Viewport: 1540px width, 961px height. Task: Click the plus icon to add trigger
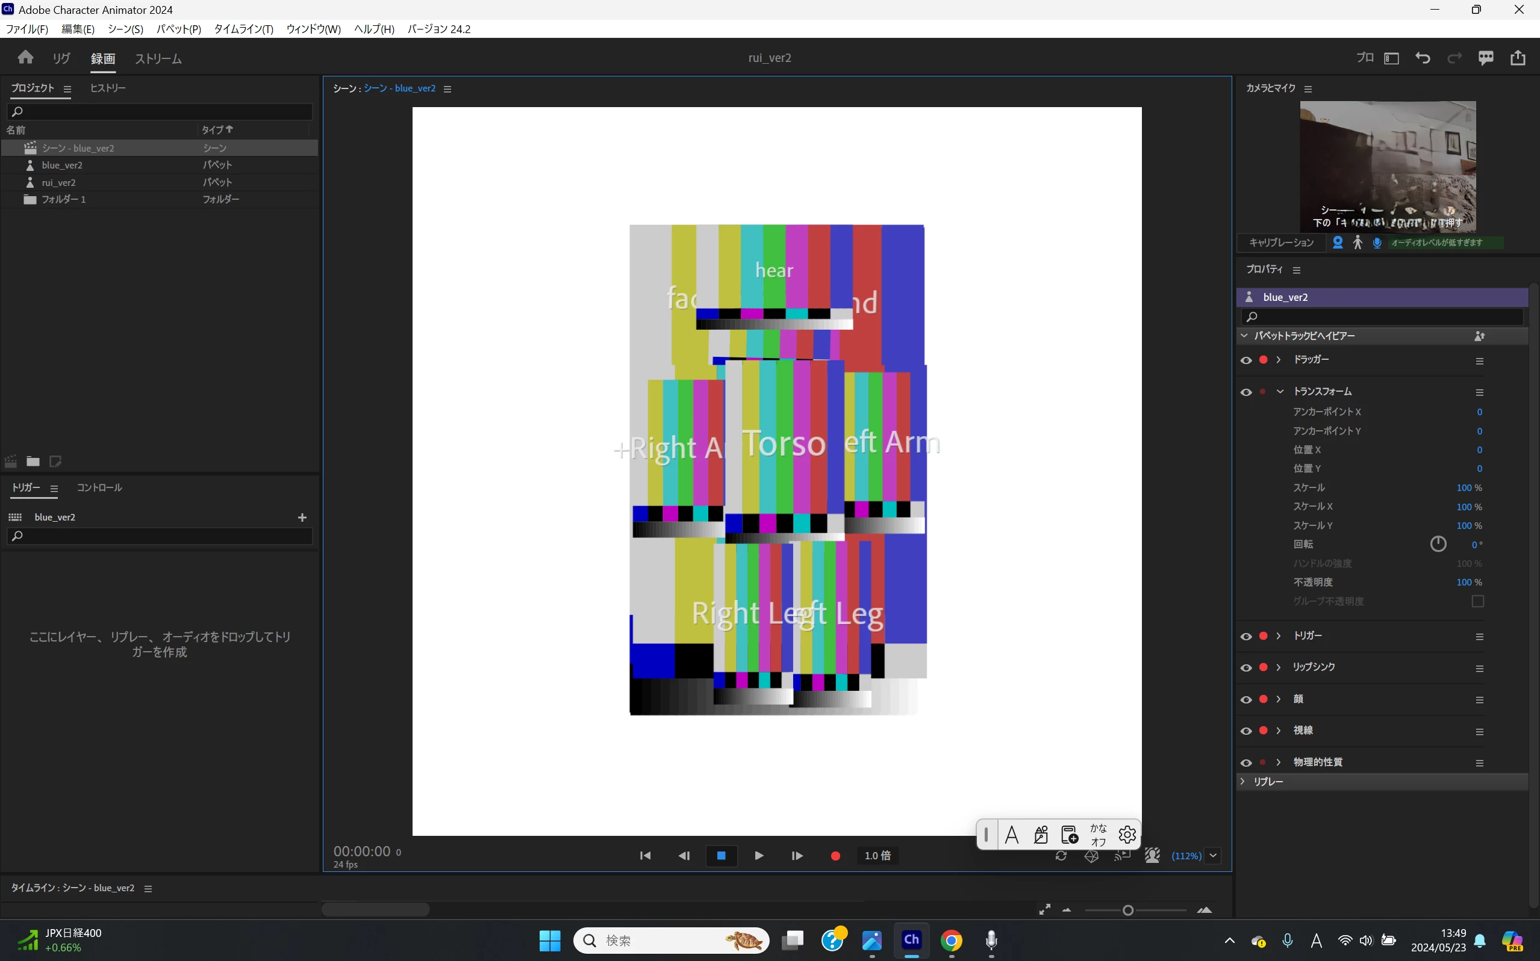302,518
